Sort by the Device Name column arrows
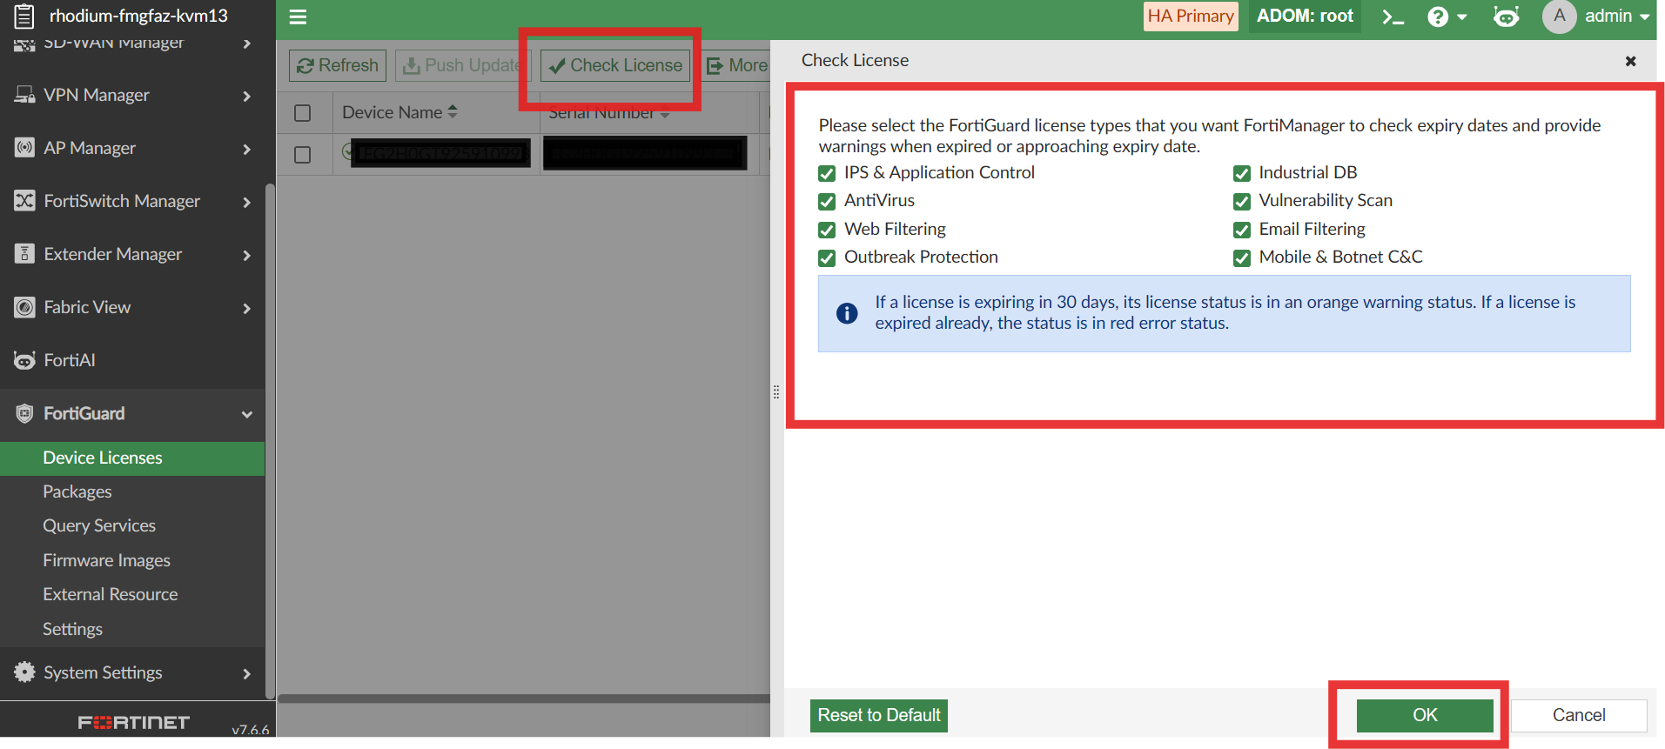The image size is (1665, 749). tap(452, 112)
